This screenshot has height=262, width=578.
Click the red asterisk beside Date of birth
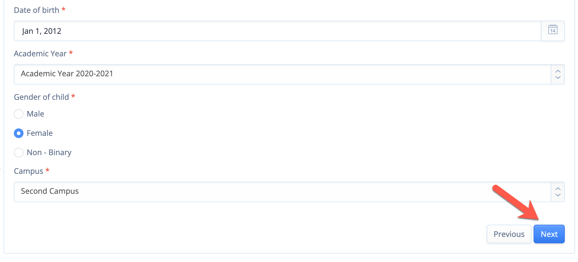tap(63, 9)
